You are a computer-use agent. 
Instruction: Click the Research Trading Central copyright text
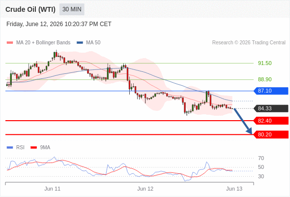(x=249, y=43)
